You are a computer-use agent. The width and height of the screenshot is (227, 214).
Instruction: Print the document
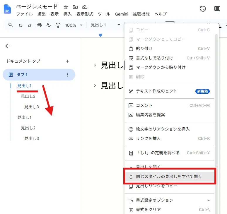39,25
